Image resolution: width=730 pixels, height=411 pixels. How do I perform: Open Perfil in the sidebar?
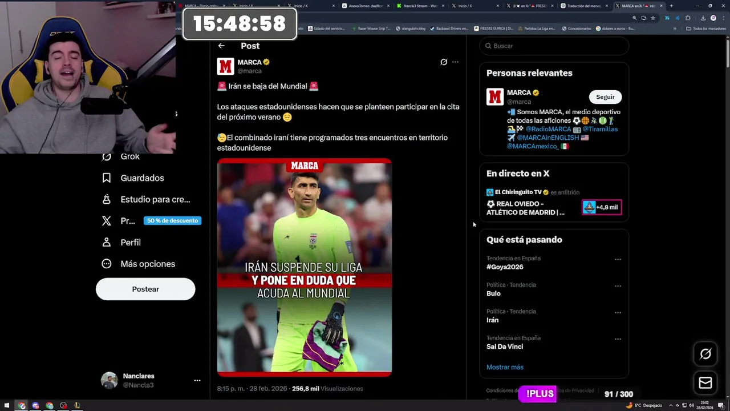[121, 243]
